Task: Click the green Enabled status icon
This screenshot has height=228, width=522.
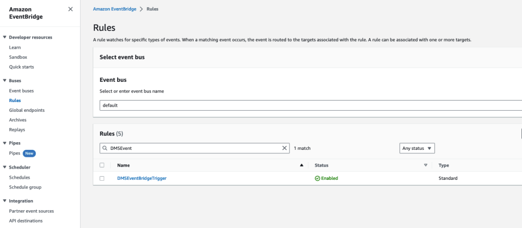Action: tap(317, 178)
